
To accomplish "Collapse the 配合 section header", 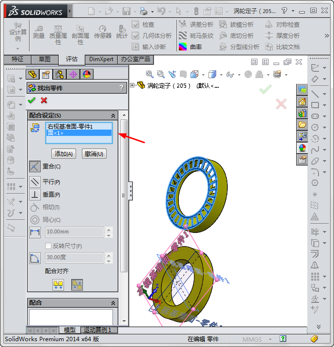I will (113, 303).
